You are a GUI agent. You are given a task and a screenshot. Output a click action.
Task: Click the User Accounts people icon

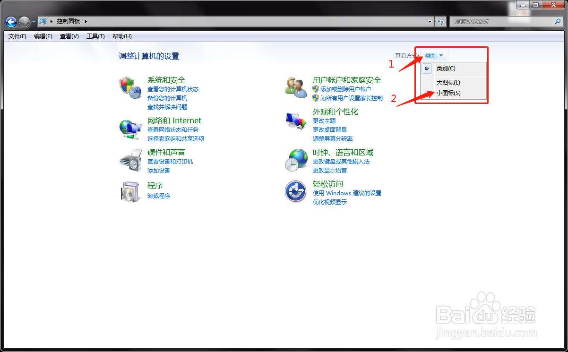[296, 87]
